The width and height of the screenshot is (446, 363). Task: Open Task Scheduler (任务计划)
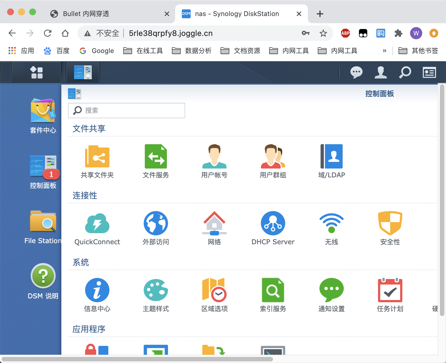(390, 295)
